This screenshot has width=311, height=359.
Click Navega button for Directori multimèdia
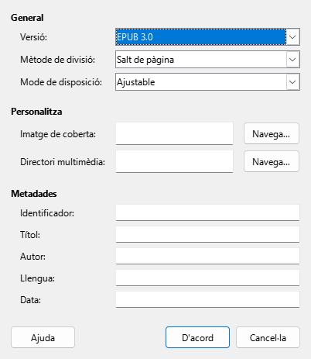point(272,161)
